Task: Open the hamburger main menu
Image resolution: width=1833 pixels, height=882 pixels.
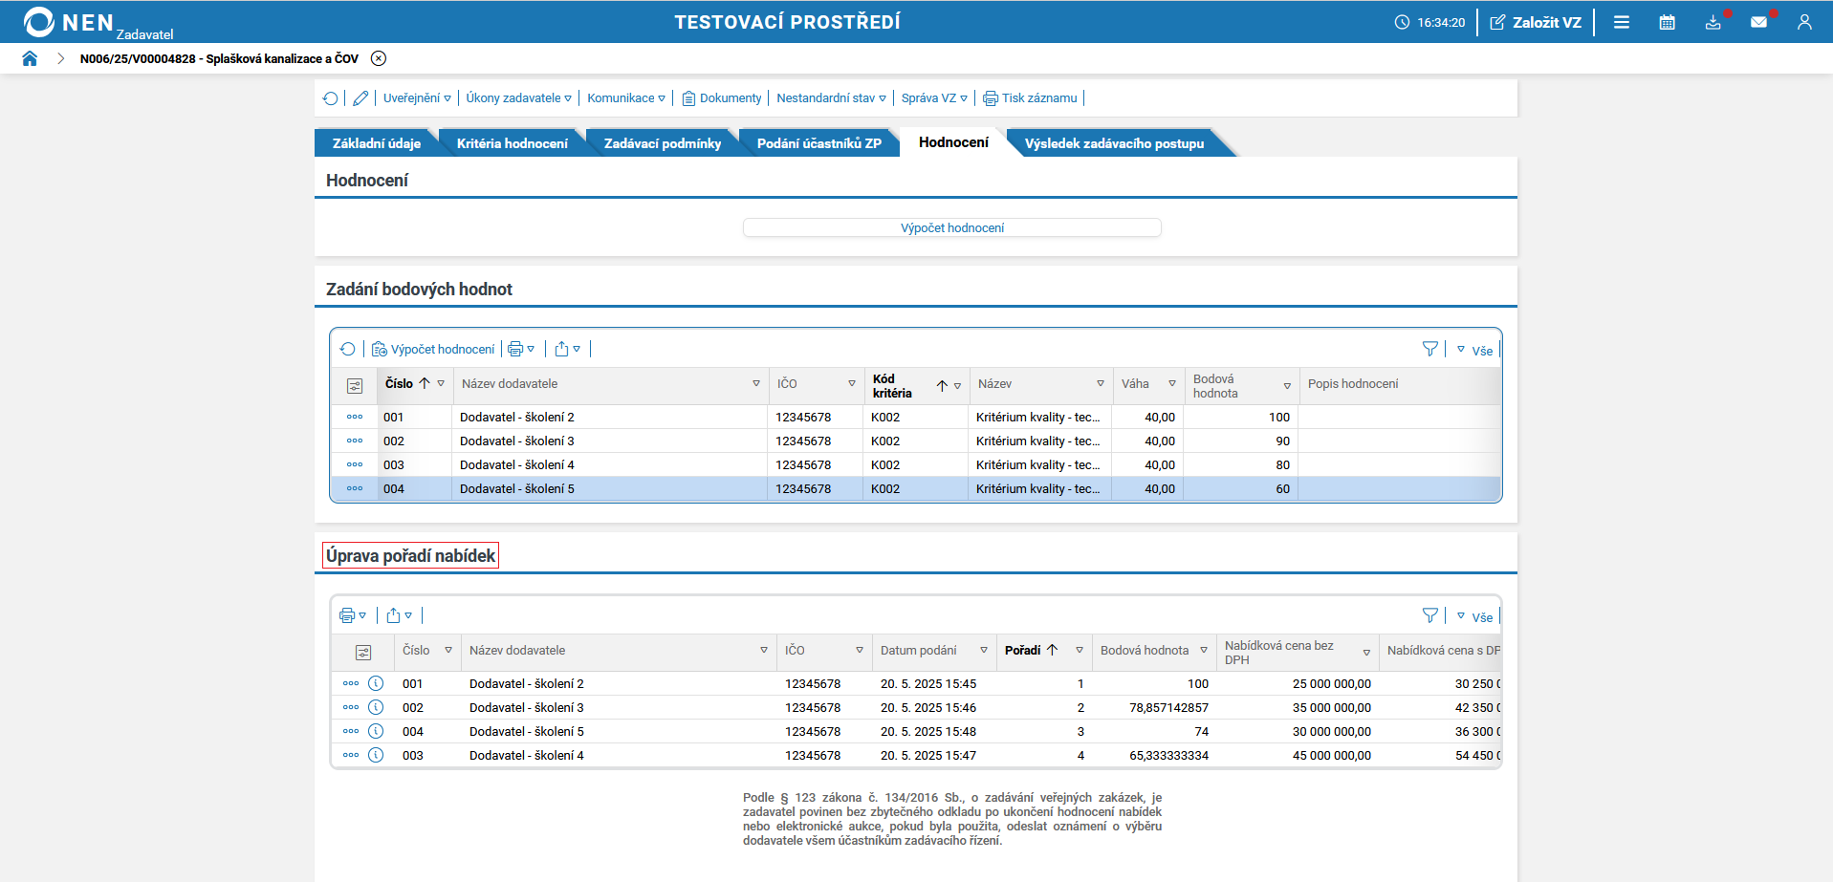Action: (1622, 22)
